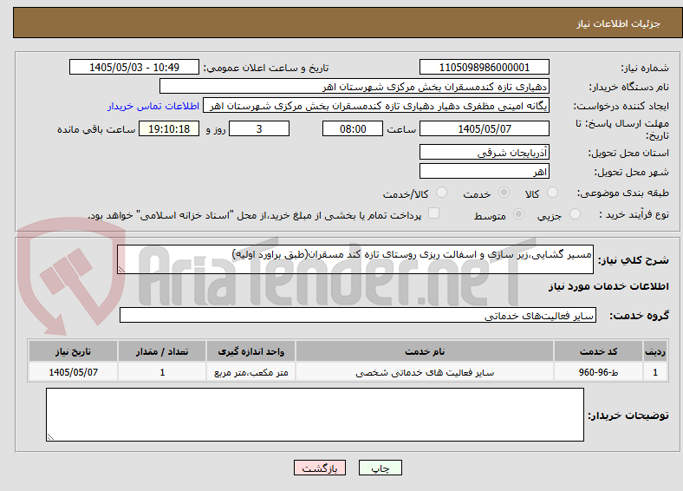
Task: Toggle the اسناد خزانه اسلامی payment checkbox
Action: [434, 213]
